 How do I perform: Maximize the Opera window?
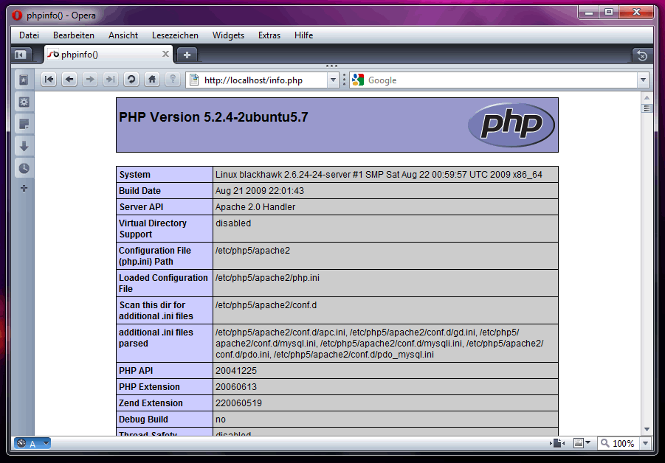coord(609,13)
